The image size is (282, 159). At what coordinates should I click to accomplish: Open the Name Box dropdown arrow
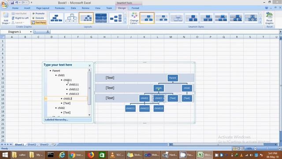point(31,32)
